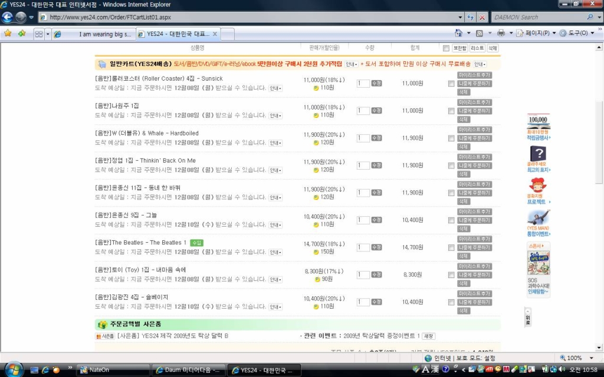Click the Show Desktop quick launch icon
Image resolution: width=604 pixels, height=377 pixels.
pyautogui.click(x=34, y=370)
